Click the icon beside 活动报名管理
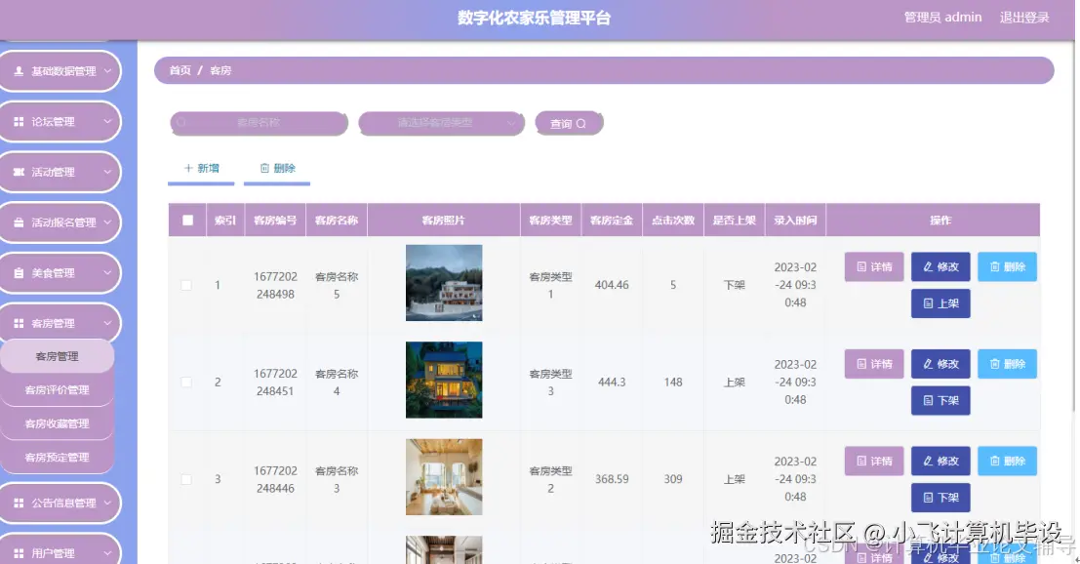The image size is (1080, 564). (x=19, y=222)
